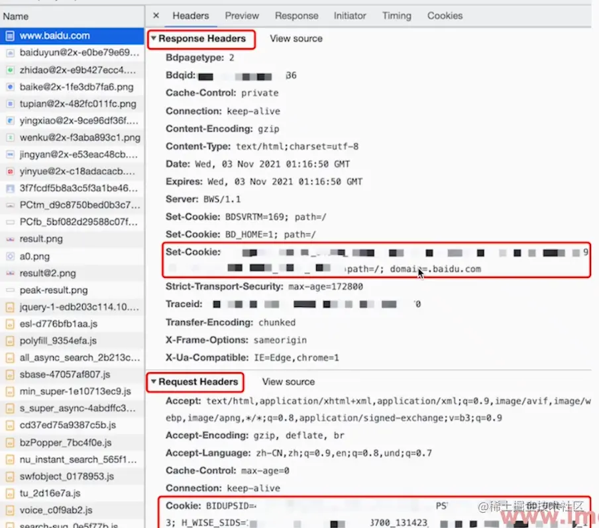This screenshot has height=528, width=599.
Task: Click script icon of jquery-1-edb203c114.10 request
Action: (x=11, y=307)
